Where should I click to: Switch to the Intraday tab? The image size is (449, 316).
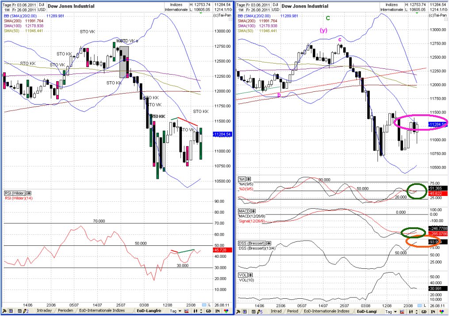point(44,312)
